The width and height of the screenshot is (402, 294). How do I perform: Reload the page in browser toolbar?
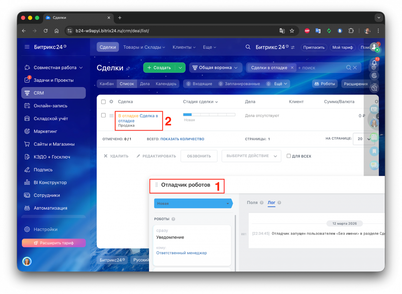[46, 31]
